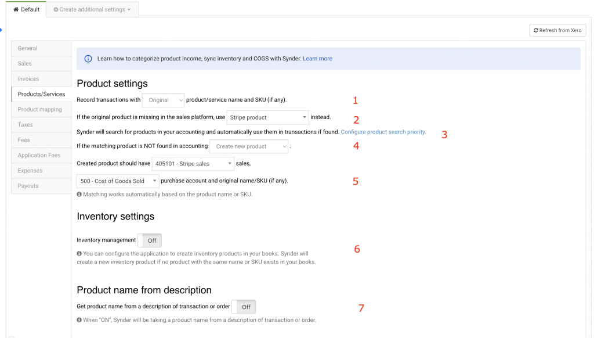Viewport: 594px width, 338px height.
Task: Go to the Payouts settings section
Action: point(28,186)
